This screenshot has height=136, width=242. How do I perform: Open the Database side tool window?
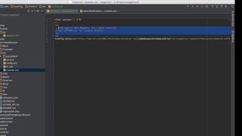233,36
